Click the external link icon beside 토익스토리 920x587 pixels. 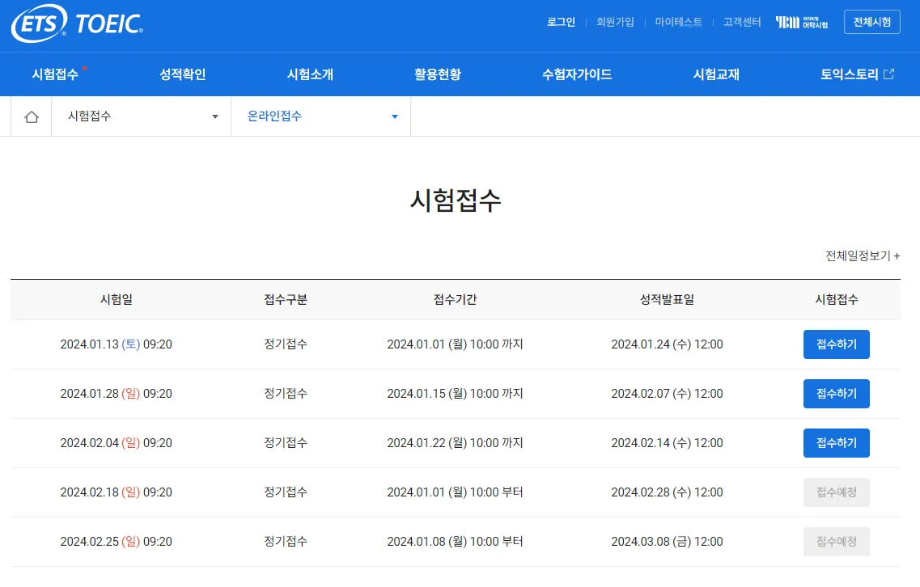(888, 74)
